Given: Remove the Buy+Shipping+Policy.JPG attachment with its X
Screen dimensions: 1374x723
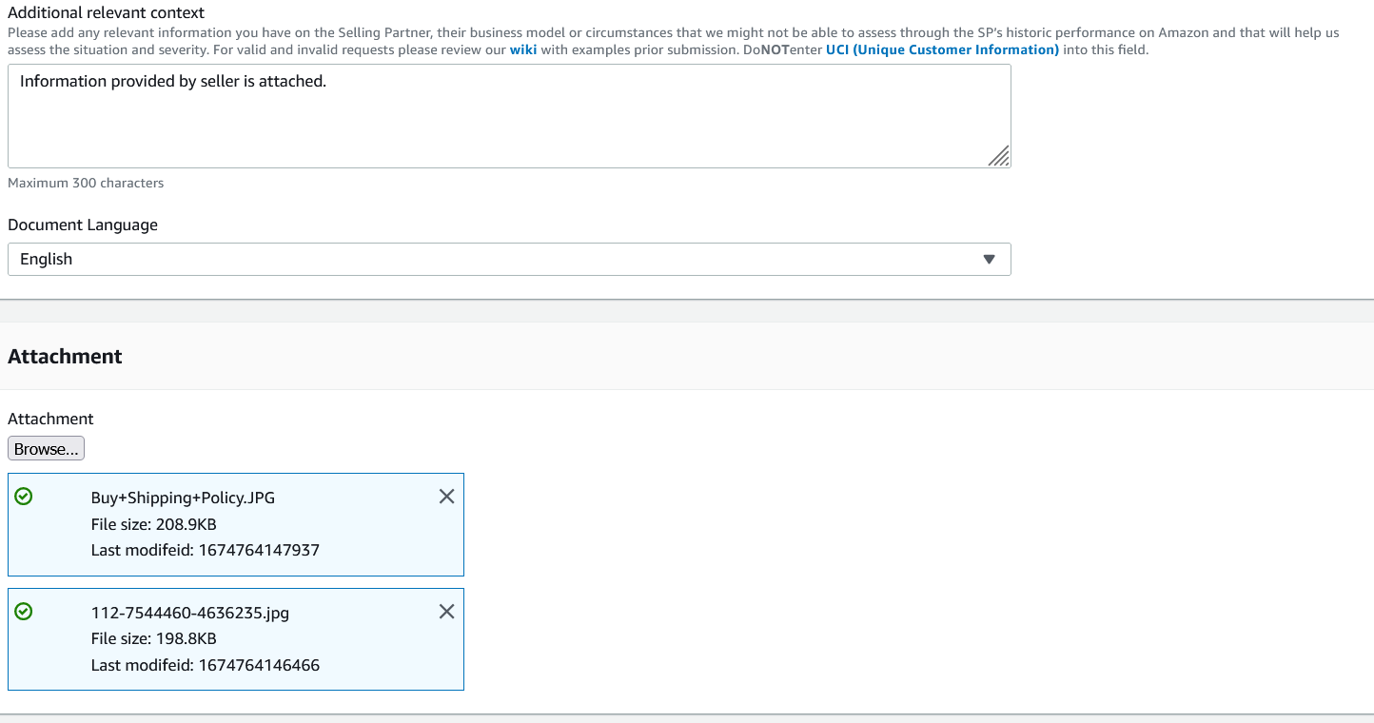Looking at the screenshot, I should pos(446,497).
